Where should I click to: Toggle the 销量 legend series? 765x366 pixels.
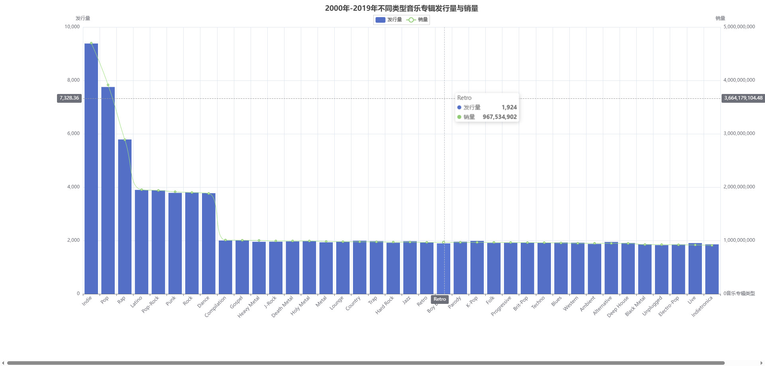click(x=417, y=20)
